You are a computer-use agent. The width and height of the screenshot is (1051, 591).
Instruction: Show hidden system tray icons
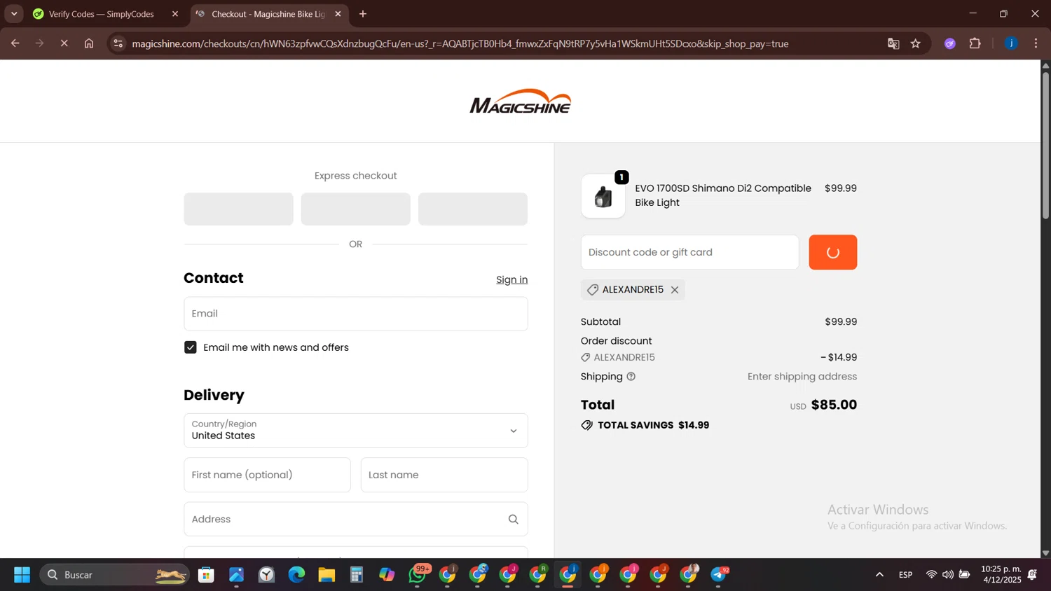(x=879, y=575)
